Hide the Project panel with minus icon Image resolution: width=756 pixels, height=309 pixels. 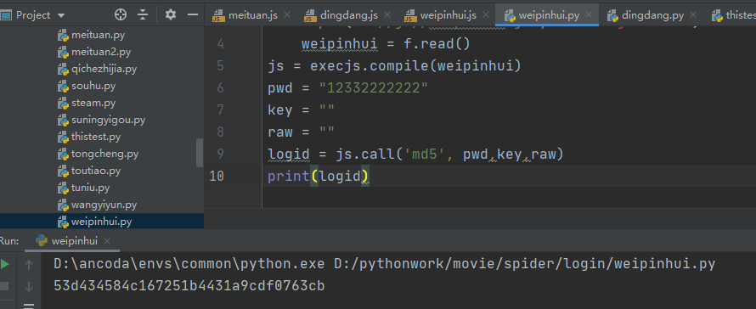tap(193, 15)
